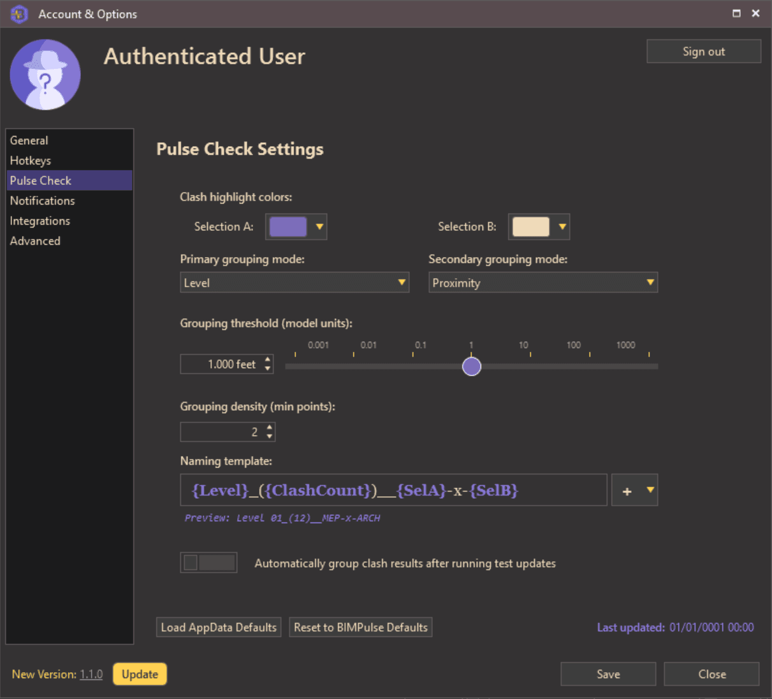This screenshot has height=699, width=772.
Task: Open the General settings section
Action: [x=29, y=140]
